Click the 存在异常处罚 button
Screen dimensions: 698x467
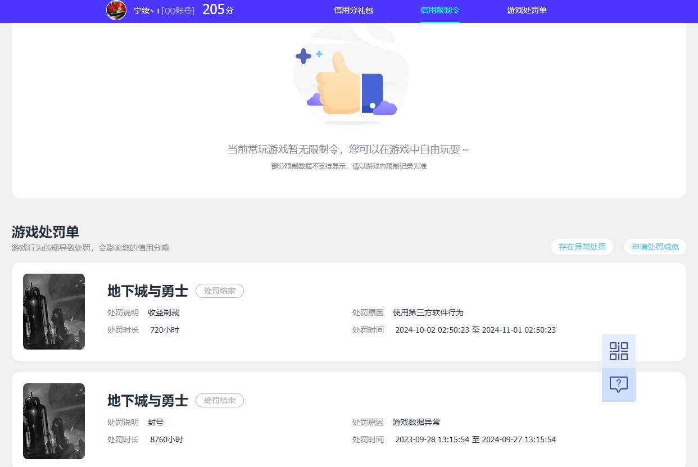tap(582, 247)
